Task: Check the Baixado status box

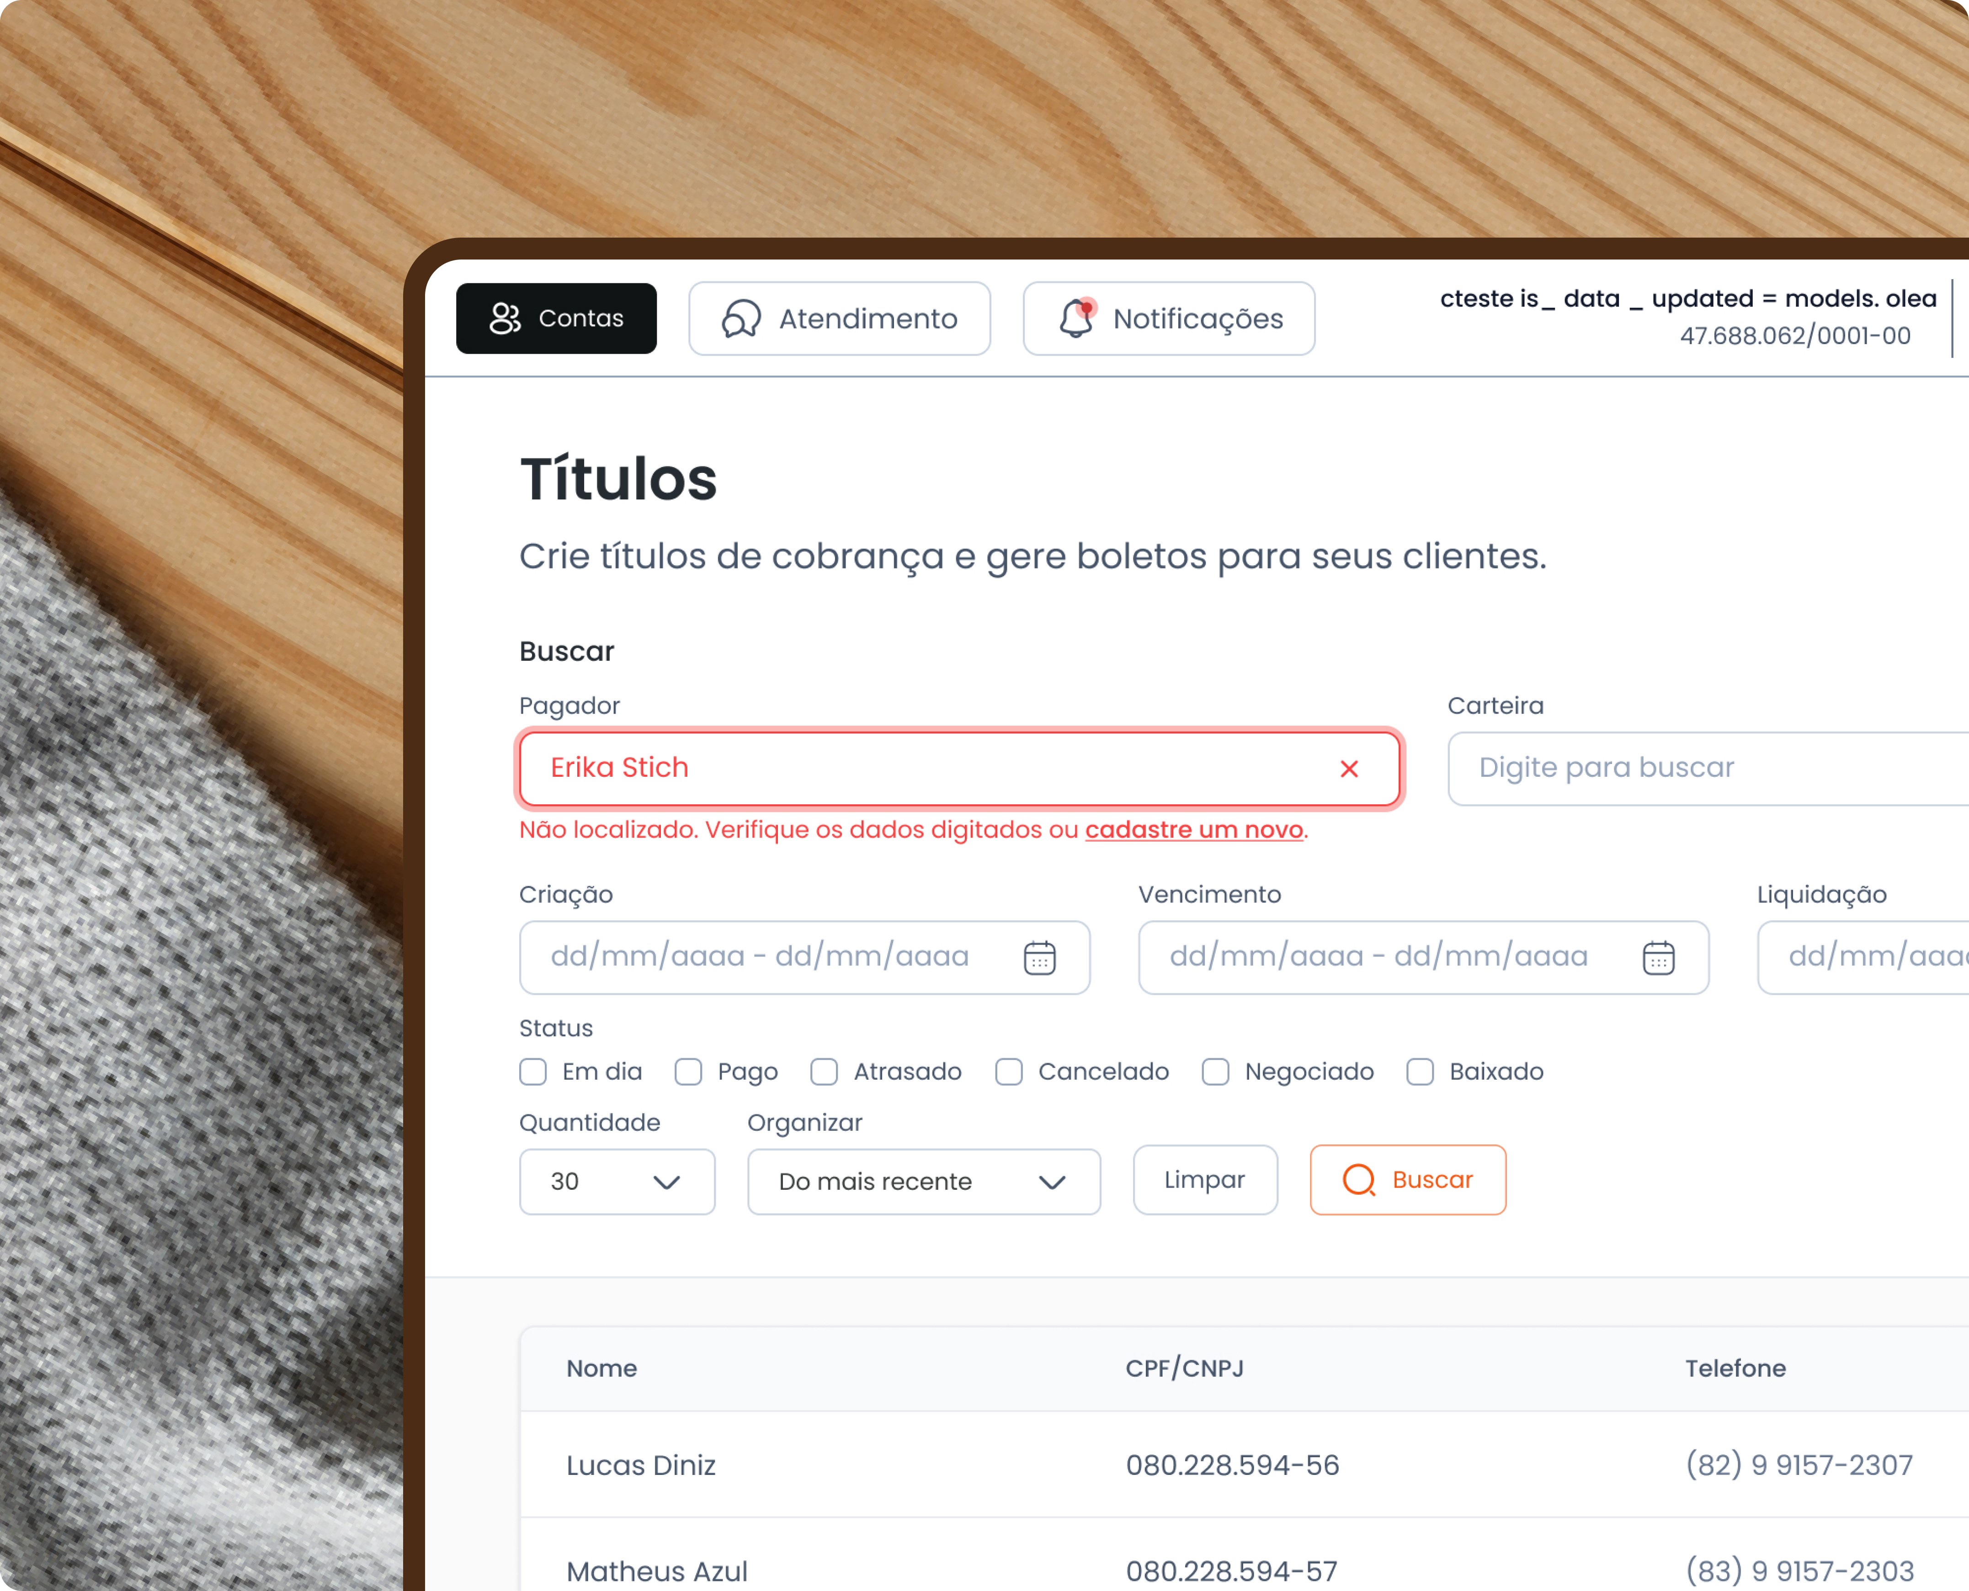Action: 1420,1071
